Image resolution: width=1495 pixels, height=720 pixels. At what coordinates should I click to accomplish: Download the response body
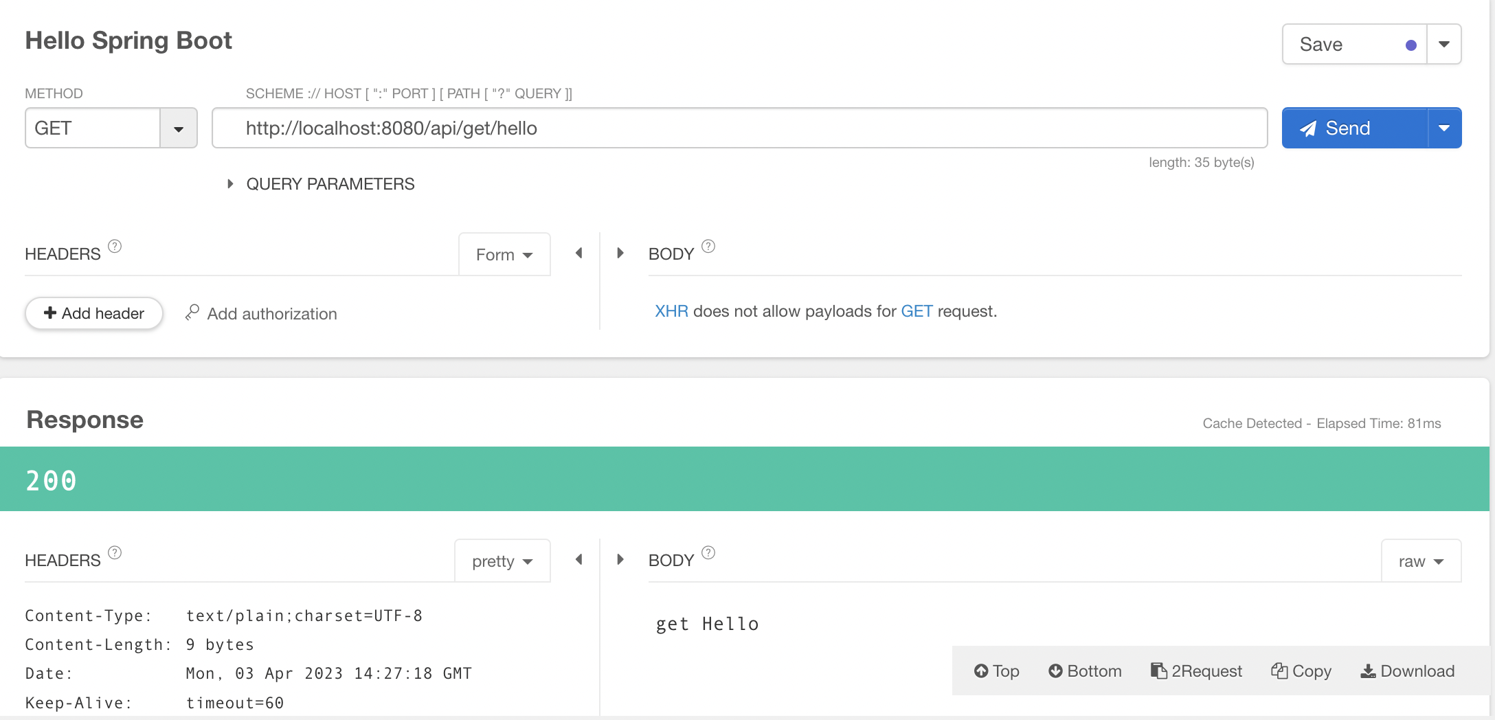coord(1407,671)
